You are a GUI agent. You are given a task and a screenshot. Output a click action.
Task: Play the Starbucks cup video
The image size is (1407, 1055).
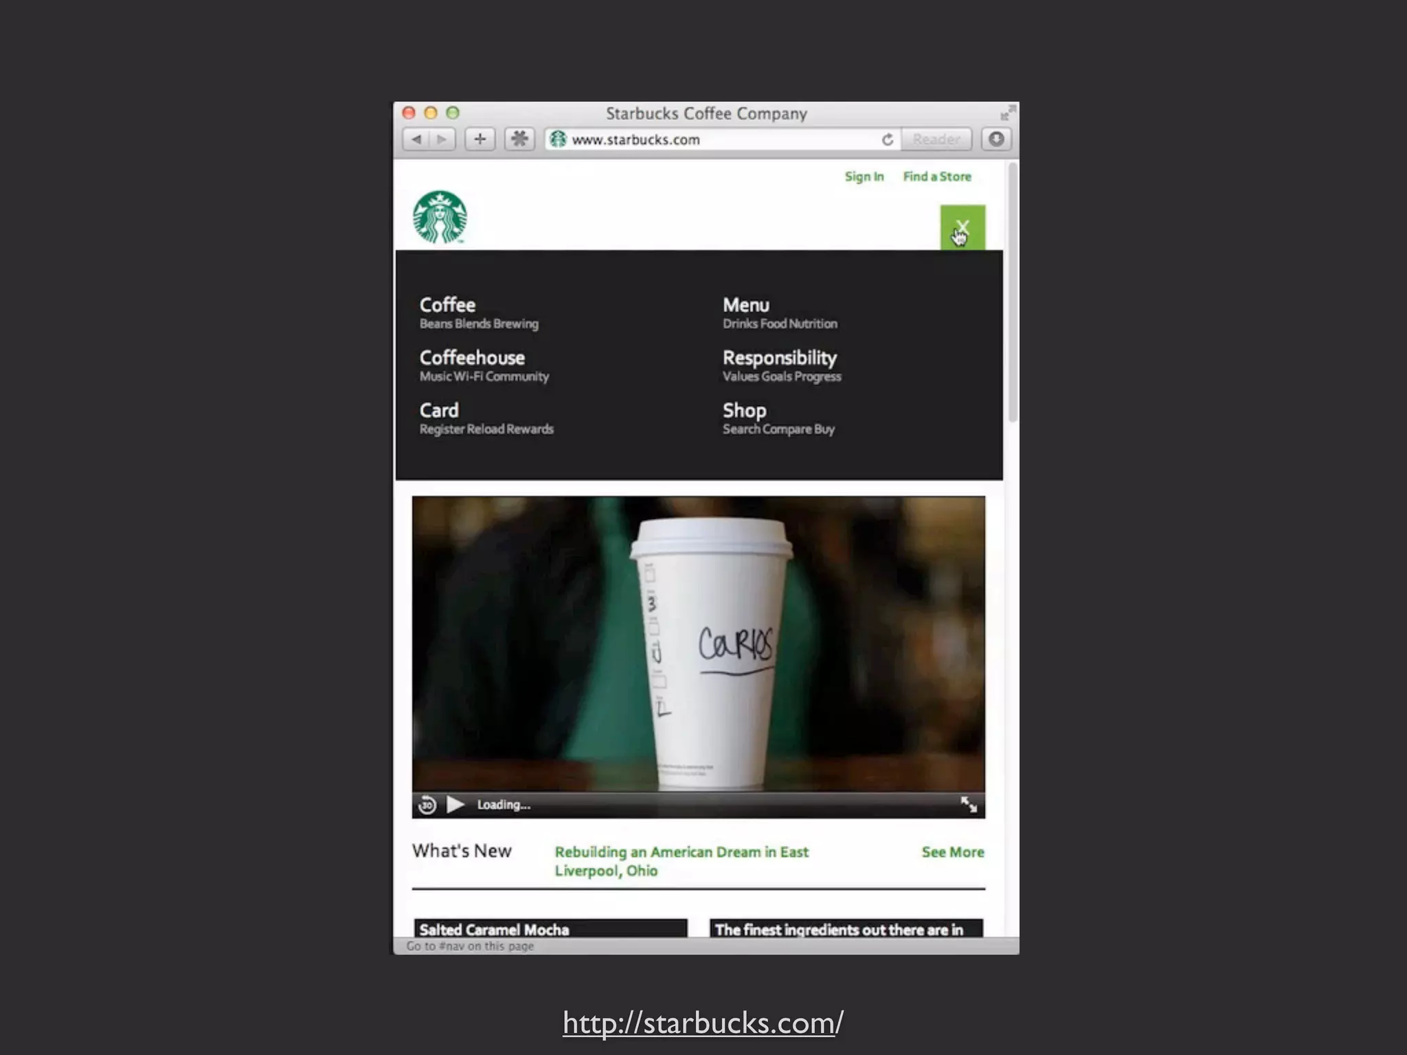[x=455, y=804]
